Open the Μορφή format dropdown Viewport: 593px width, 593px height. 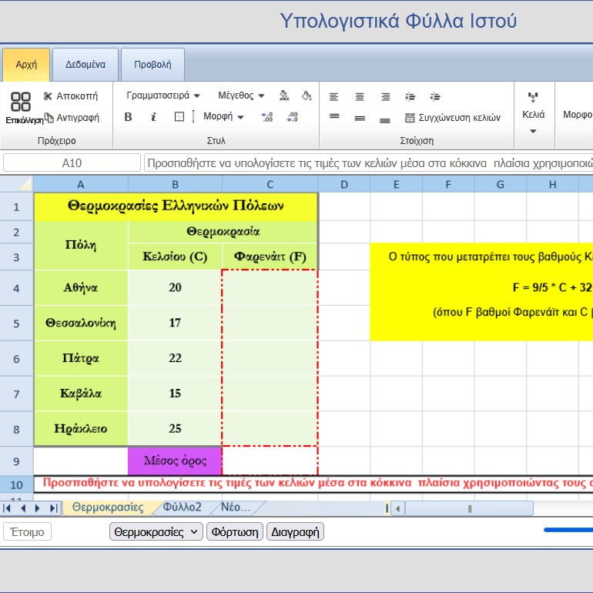click(223, 116)
